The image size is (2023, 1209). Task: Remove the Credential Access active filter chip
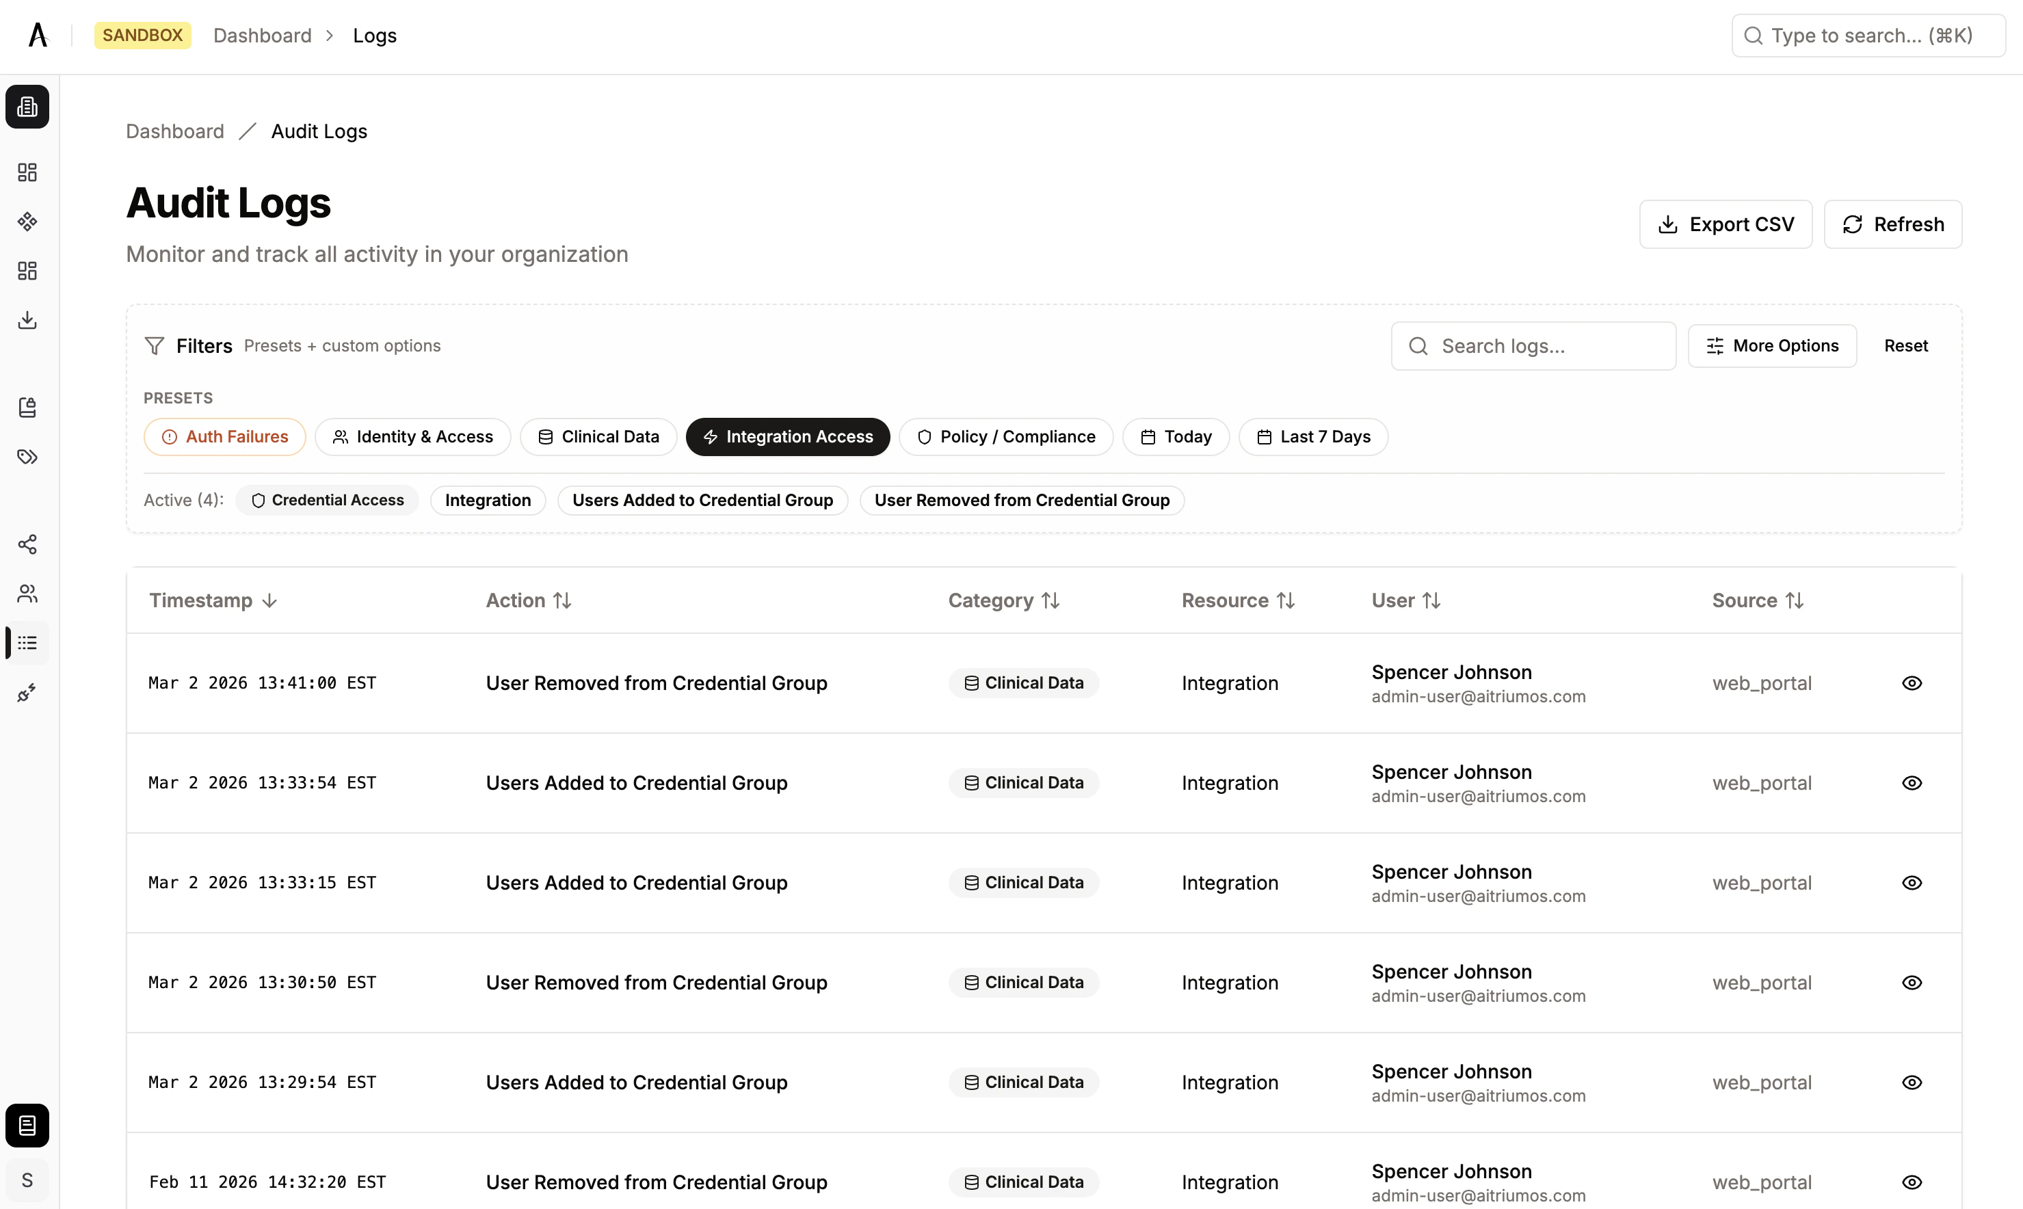(328, 499)
